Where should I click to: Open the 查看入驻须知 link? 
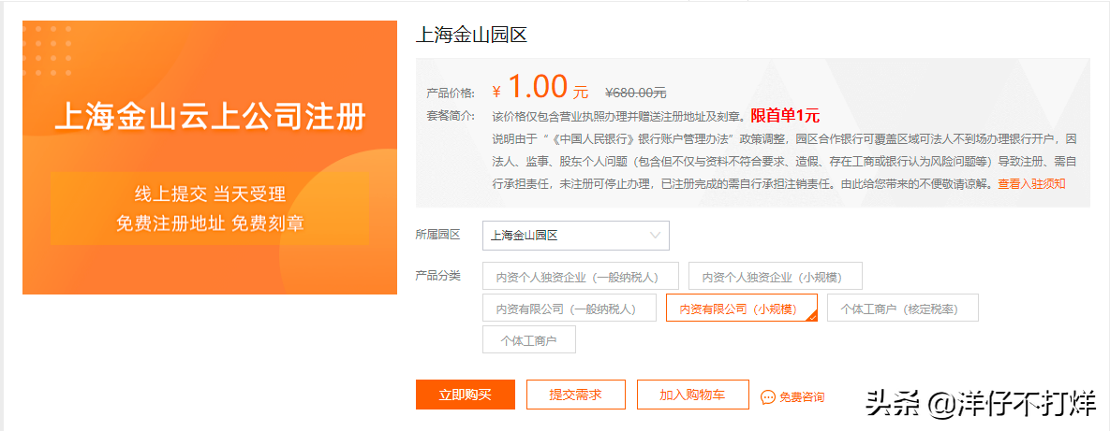(1031, 183)
